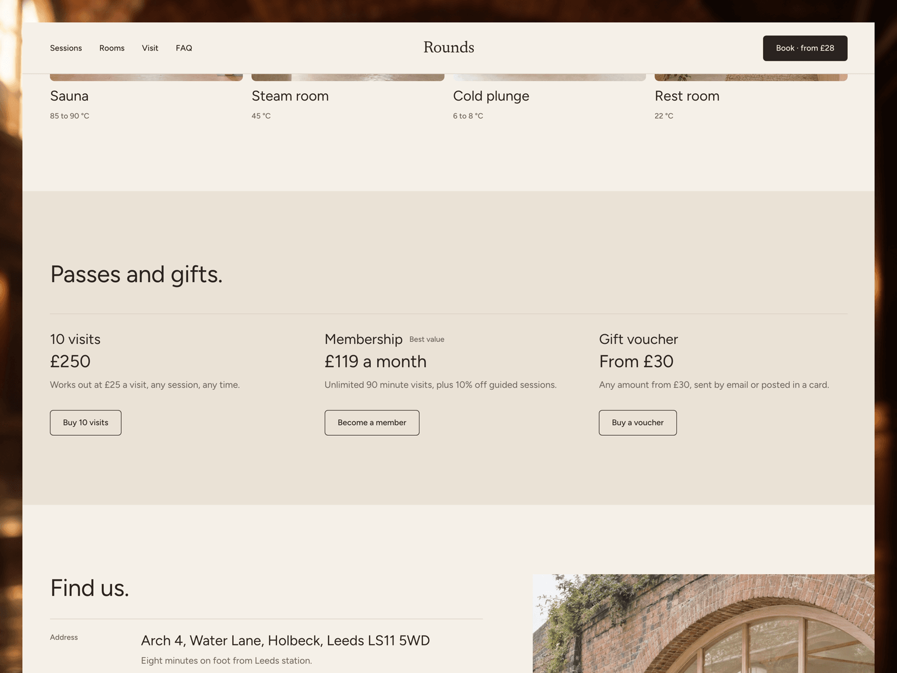Open the Steam room photo strip
897x673 pixels.
pos(348,77)
